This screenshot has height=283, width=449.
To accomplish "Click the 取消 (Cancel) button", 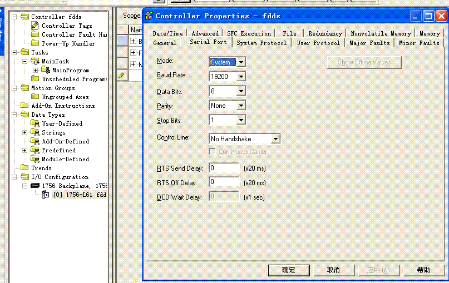I will tap(333, 270).
